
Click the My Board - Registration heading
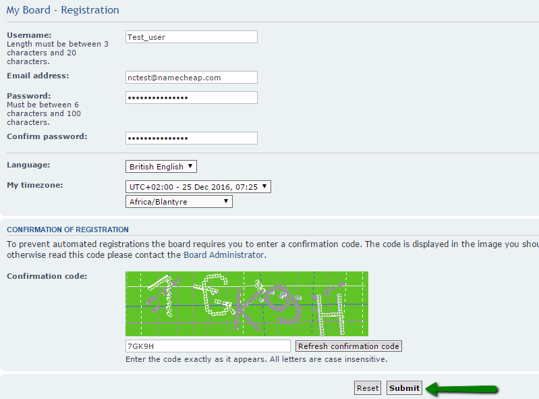63,10
